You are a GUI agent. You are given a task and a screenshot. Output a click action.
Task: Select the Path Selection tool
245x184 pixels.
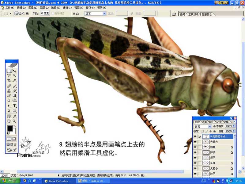pyautogui.click(x=9, y=106)
